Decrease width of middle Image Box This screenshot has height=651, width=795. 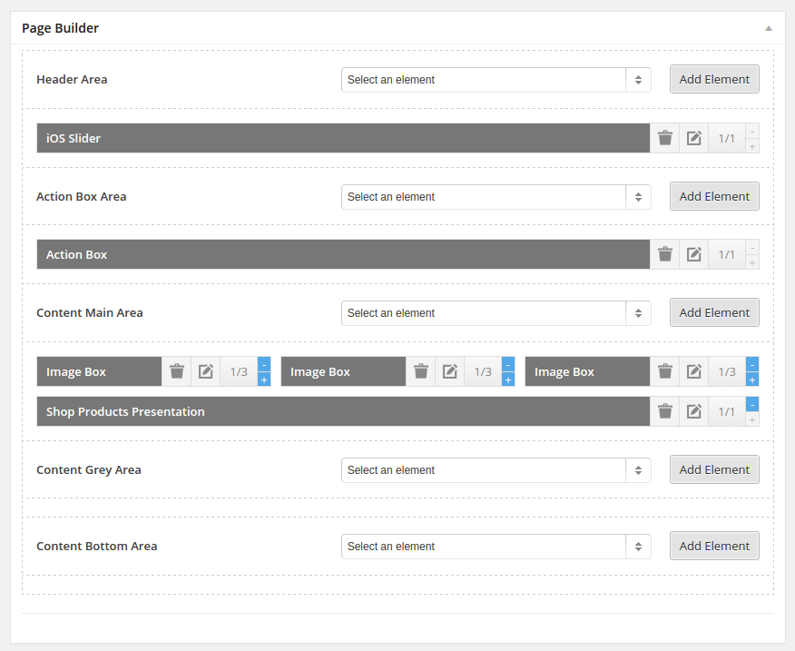tap(508, 365)
